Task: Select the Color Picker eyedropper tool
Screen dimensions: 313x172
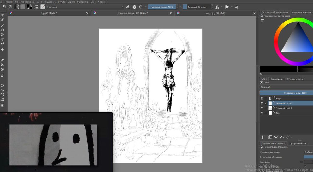Action: point(2,60)
